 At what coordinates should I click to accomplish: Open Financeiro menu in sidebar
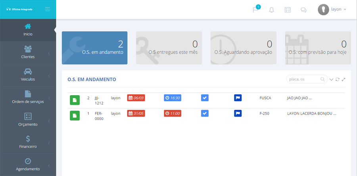pyautogui.click(x=28, y=142)
